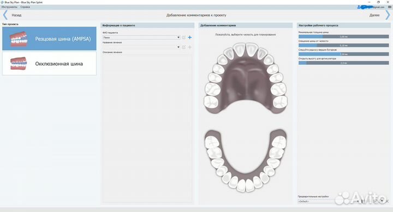Image resolution: width=393 pixels, height=212 pixels.
Task: Edit the selected patient via pencil icon
Action: point(184,37)
